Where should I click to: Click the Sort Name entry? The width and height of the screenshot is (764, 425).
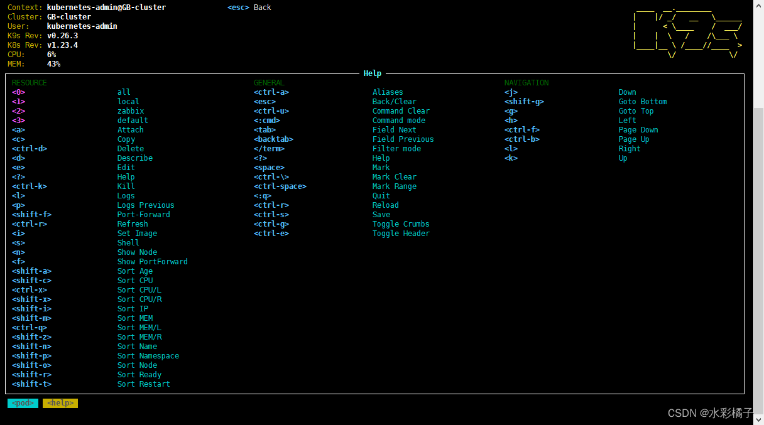(137, 347)
